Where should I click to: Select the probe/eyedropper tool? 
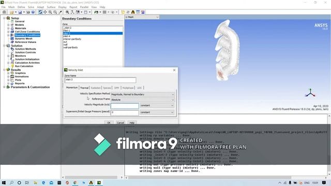[60, 12]
